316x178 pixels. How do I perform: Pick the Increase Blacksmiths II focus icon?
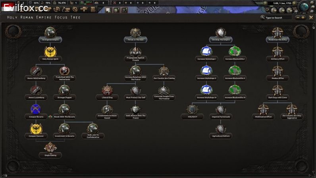click(x=235, y=71)
